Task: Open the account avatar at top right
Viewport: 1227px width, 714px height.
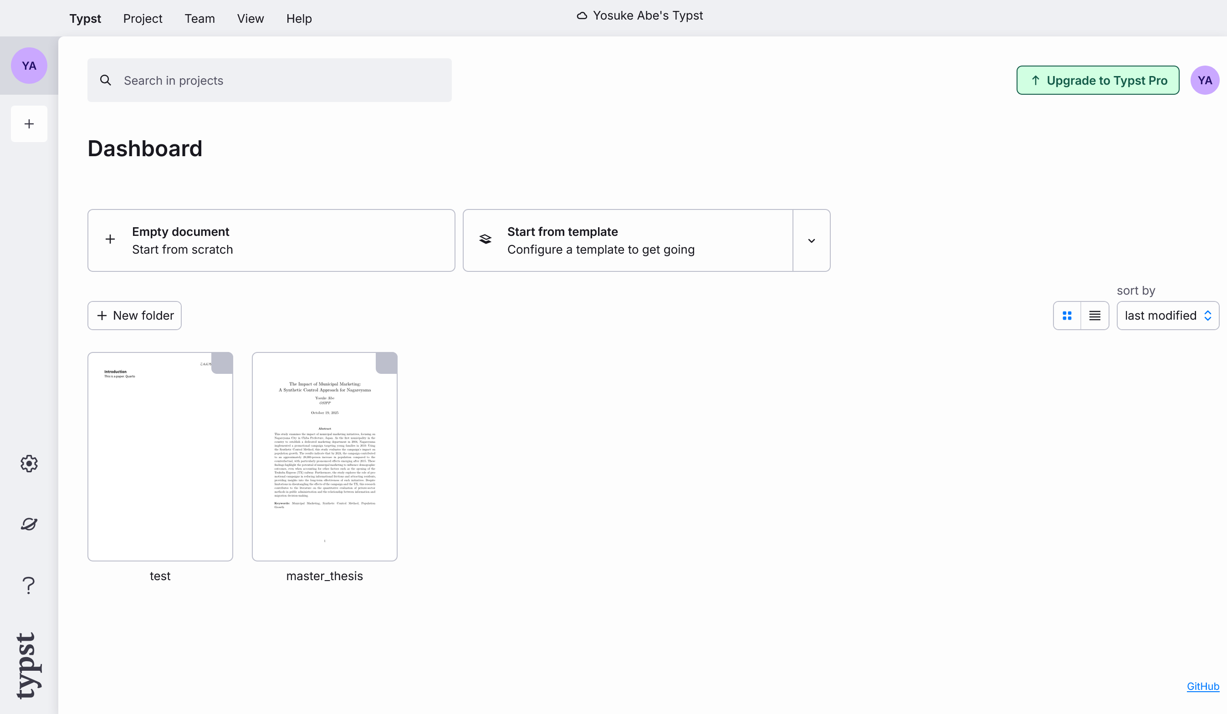Action: [1204, 80]
